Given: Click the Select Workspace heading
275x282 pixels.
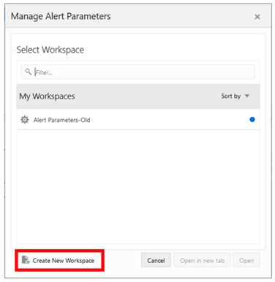Looking at the screenshot, I should tap(50, 50).
